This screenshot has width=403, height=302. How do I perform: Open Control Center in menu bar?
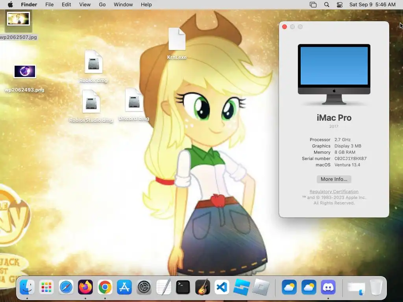340,5
